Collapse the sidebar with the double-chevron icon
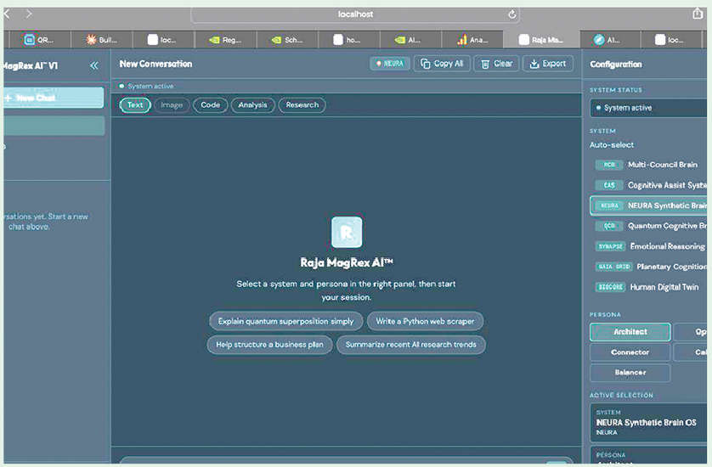Screen dimensions: 712x467 point(93,65)
